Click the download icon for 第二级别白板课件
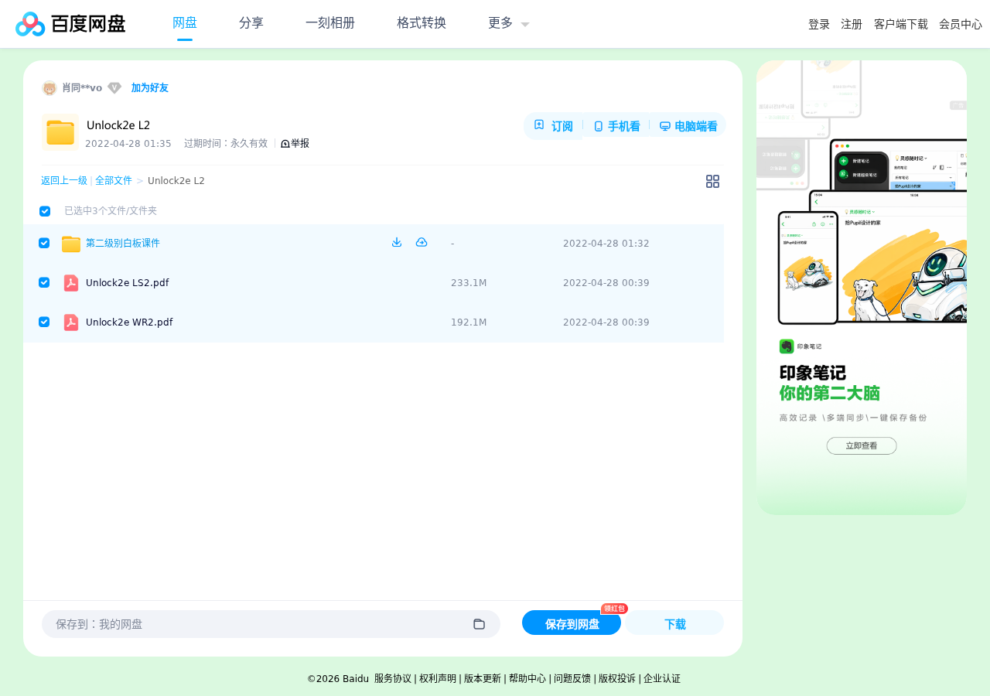The height and width of the screenshot is (696, 990). 397,242
